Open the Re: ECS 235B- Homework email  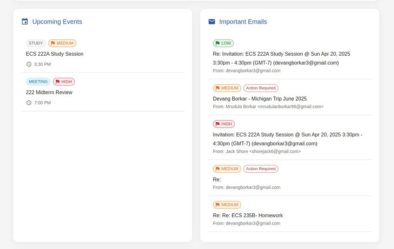coord(290,214)
